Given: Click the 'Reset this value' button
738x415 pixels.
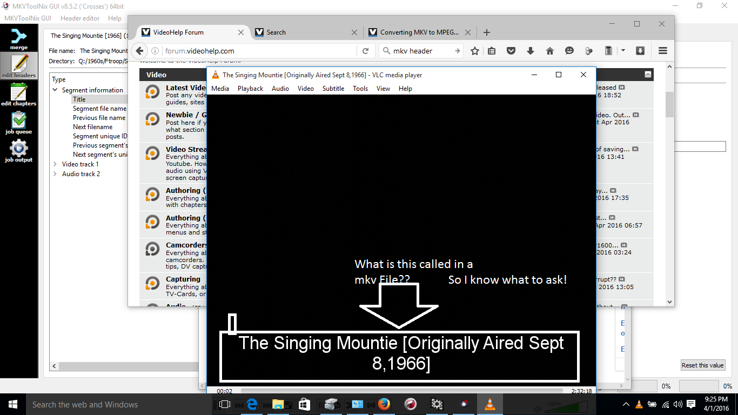Looking at the screenshot, I should click(x=702, y=365).
